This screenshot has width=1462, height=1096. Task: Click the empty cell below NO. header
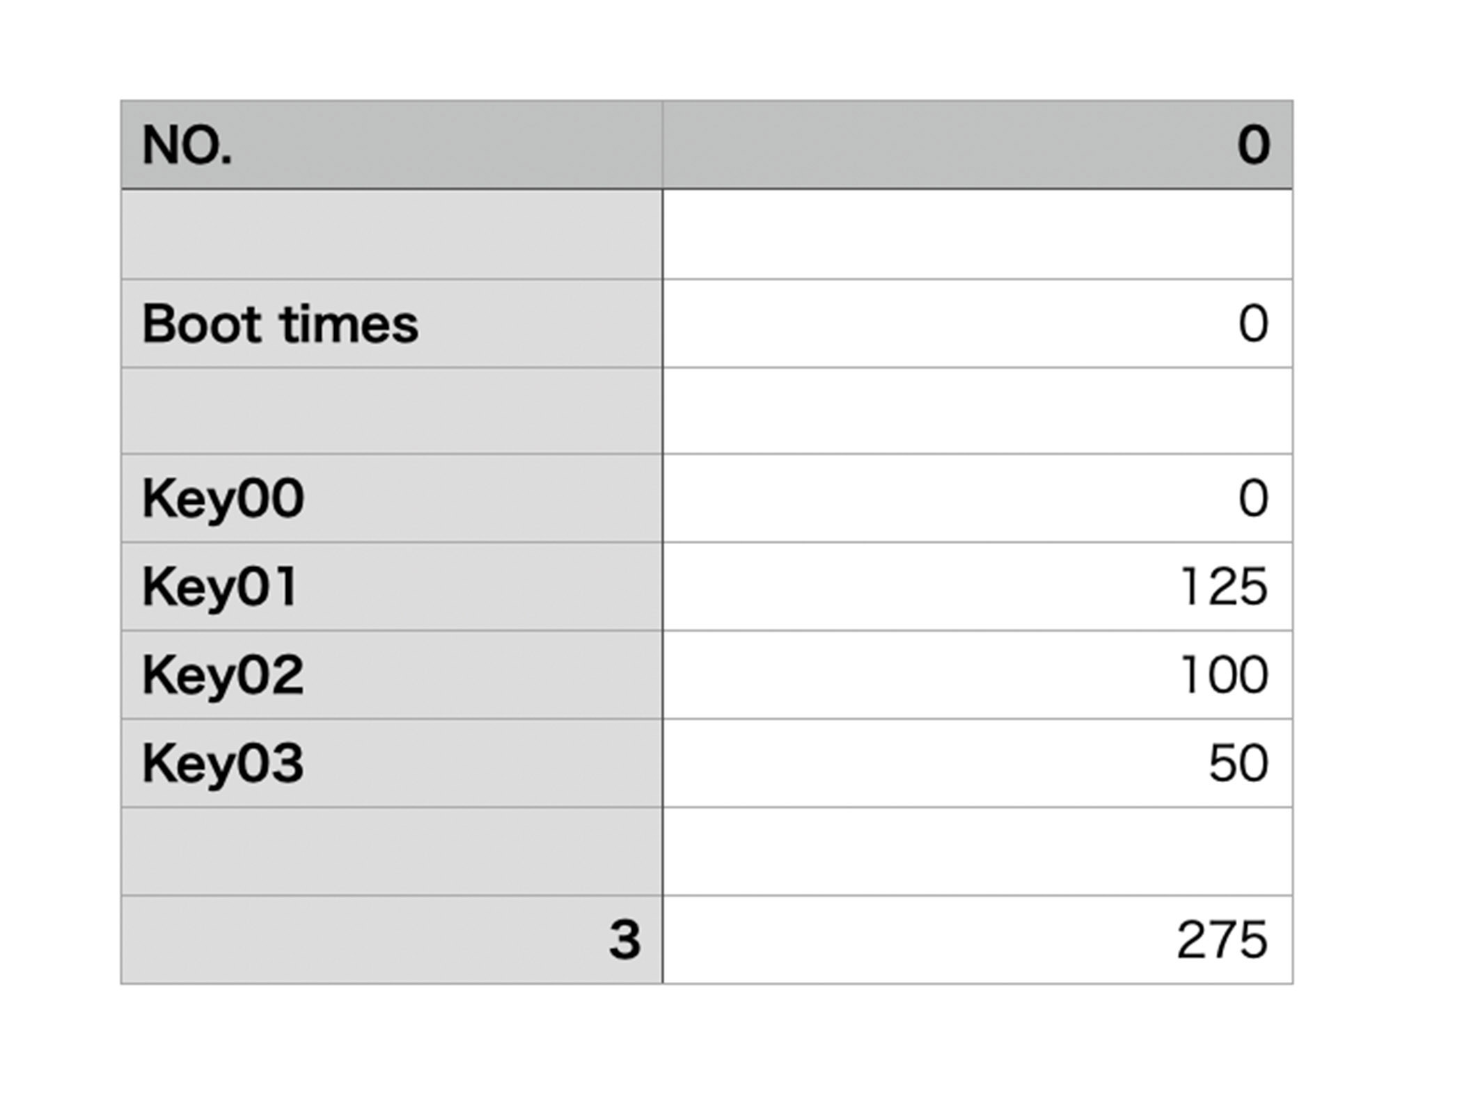click(x=392, y=235)
